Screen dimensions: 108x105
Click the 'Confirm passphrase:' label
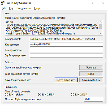[16, 55]
